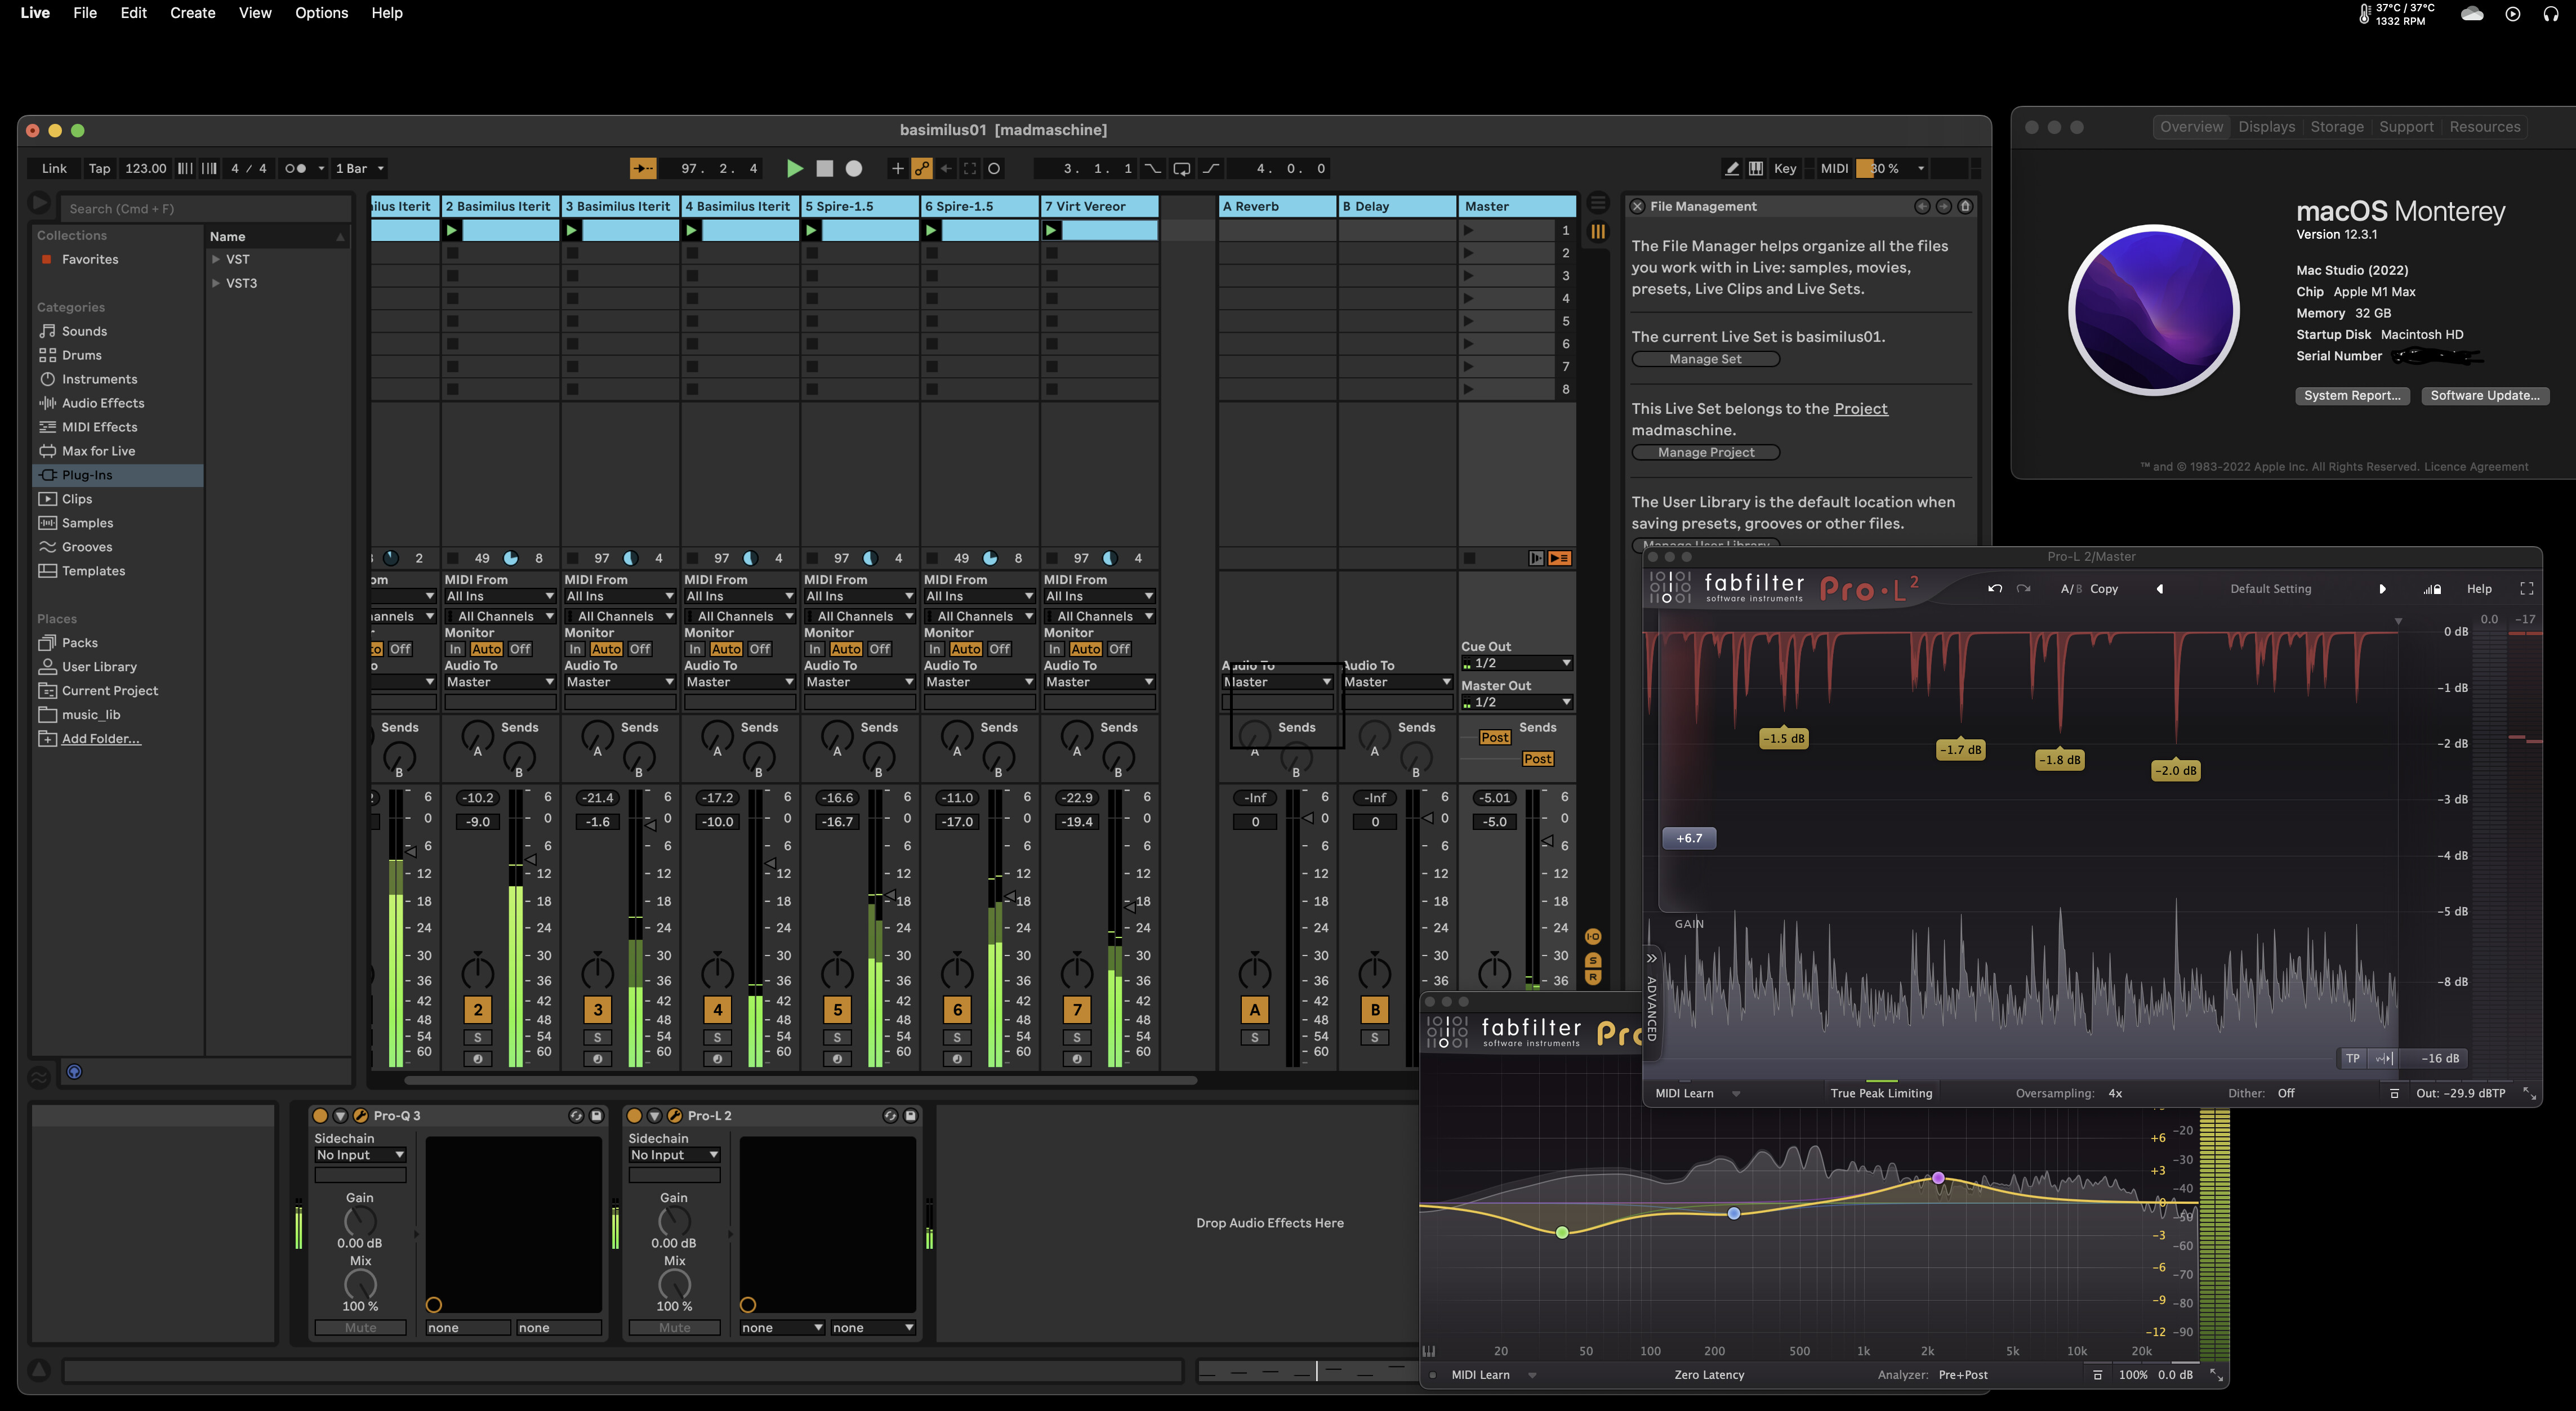Open MIDI From dropdown on track 7

[x=1099, y=596]
